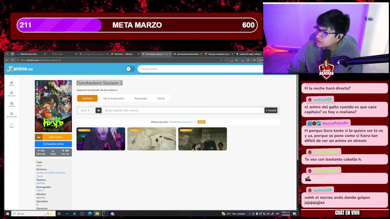This screenshot has height=219, width=390.
Task: Open Horario in the JKAnime sidebar
Action: click(x=12, y=104)
